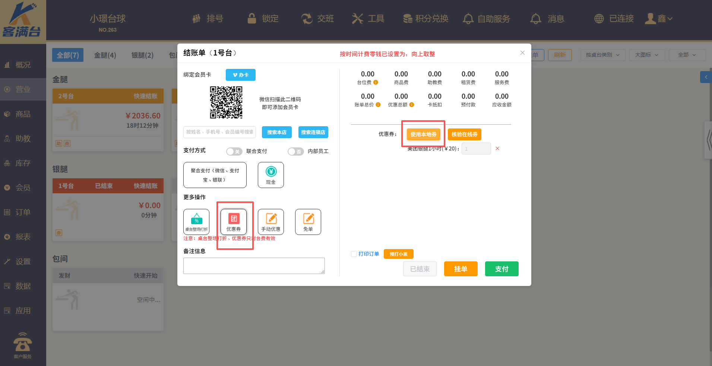Click the orange 挂单 button
Screen dimensions: 712x366
(461, 269)
